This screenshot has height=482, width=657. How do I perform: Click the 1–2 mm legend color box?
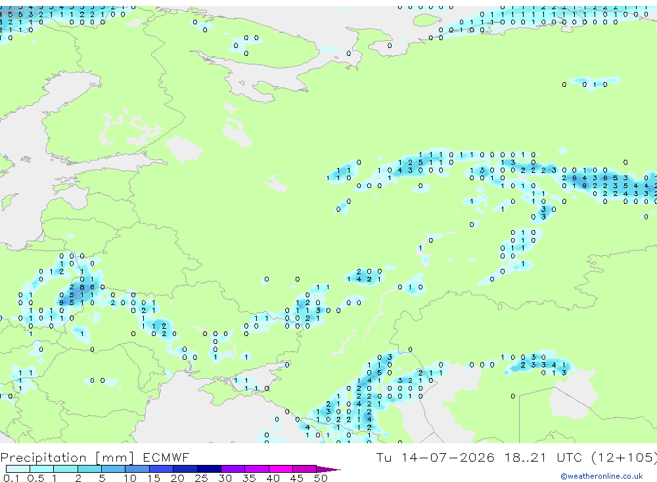click(x=65, y=469)
